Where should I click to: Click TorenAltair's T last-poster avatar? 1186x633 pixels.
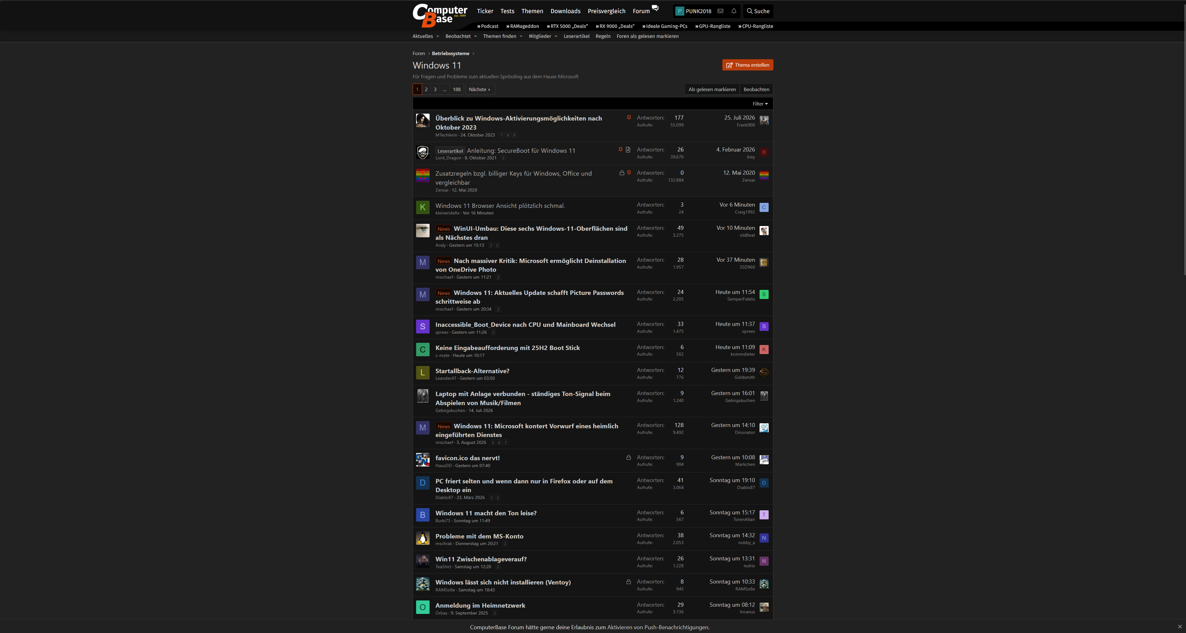coord(764,515)
